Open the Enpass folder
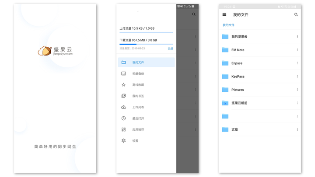The width and height of the screenshot is (315, 177). coord(260,63)
